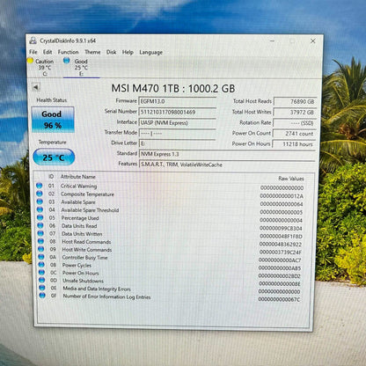The image size is (366, 366).
Task: Close the CrystalDiskInfo window
Action: 313,41
